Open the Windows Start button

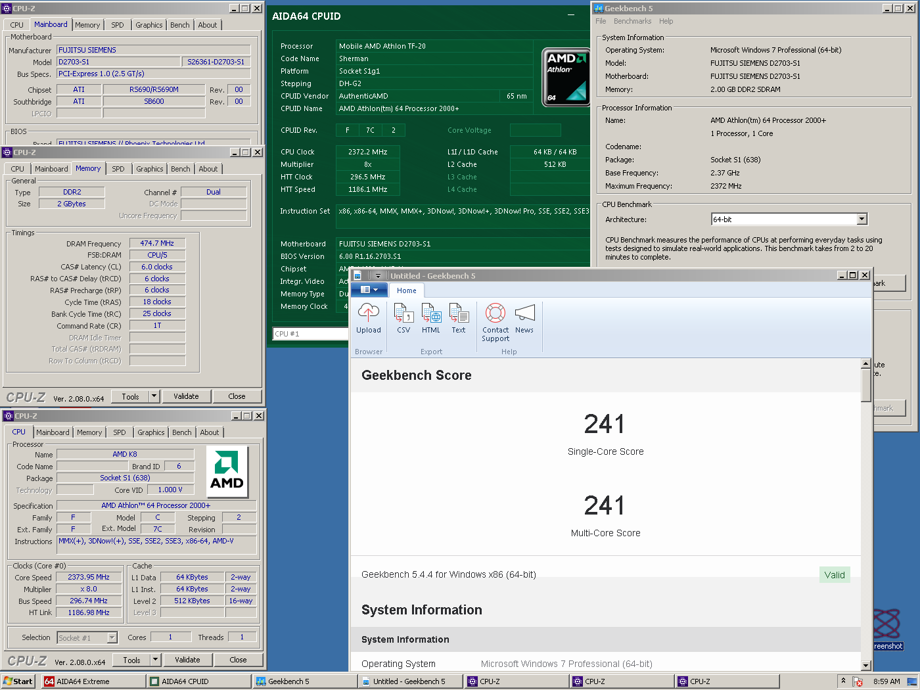18,681
